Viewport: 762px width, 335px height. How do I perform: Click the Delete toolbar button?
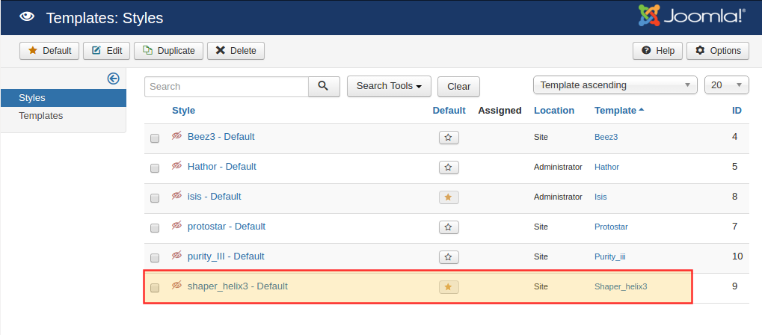coord(236,51)
